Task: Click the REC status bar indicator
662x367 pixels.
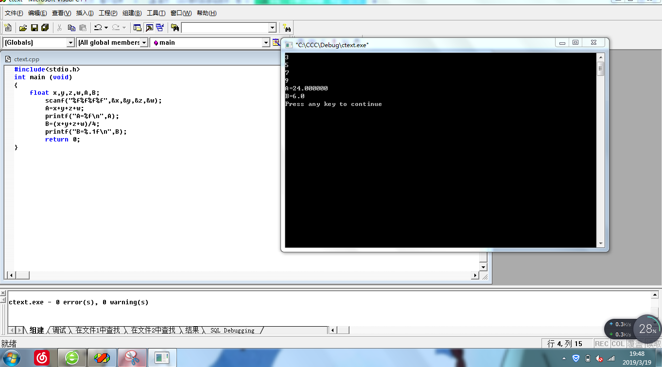Action: 602,344
